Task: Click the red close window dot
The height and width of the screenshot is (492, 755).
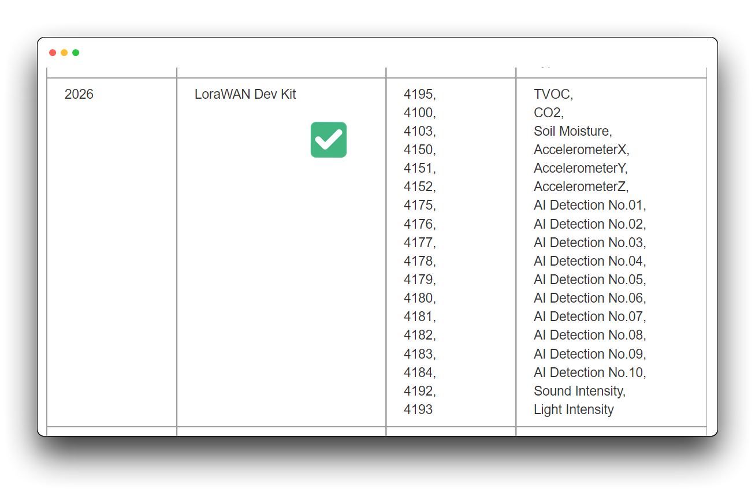Action: 53,53
